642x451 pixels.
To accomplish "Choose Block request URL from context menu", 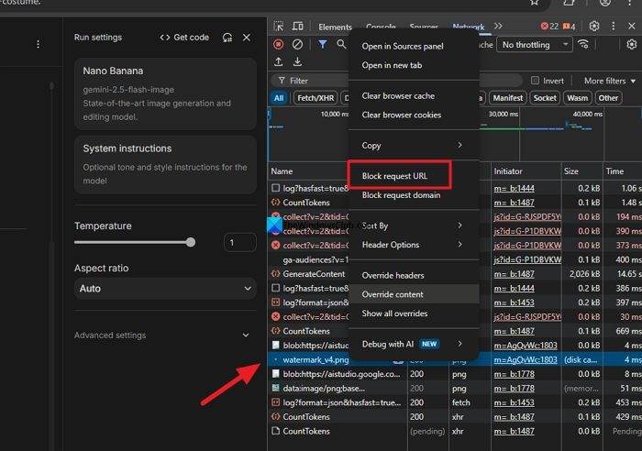I will click(x=394, y=174).
